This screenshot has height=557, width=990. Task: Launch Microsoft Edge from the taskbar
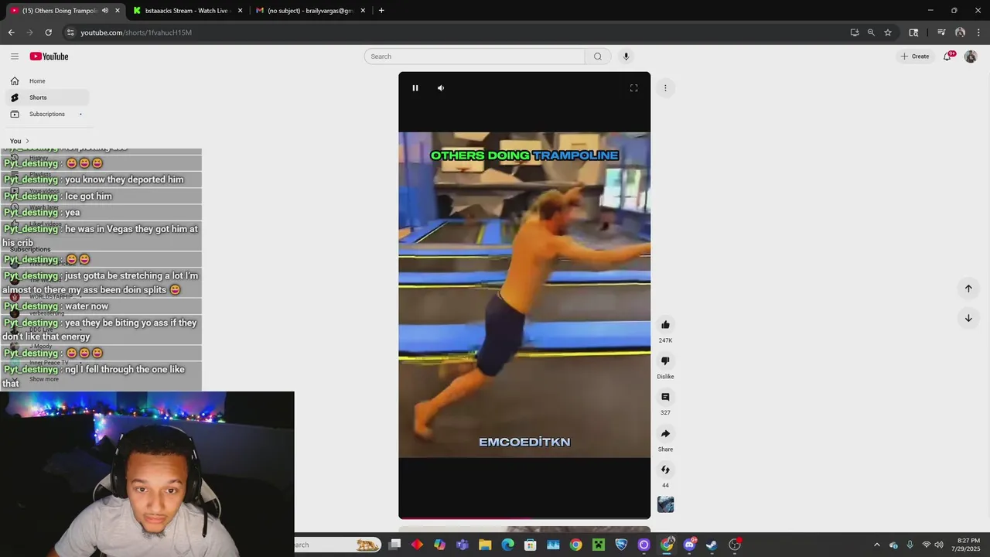pos(507,545)
